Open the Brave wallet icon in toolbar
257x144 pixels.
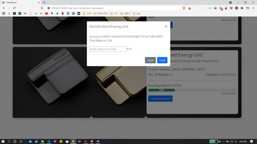point(248,8)
